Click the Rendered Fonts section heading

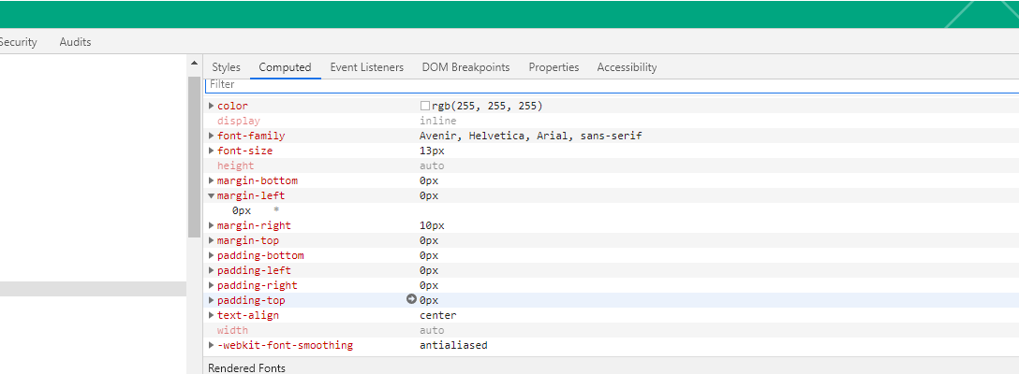246,368
